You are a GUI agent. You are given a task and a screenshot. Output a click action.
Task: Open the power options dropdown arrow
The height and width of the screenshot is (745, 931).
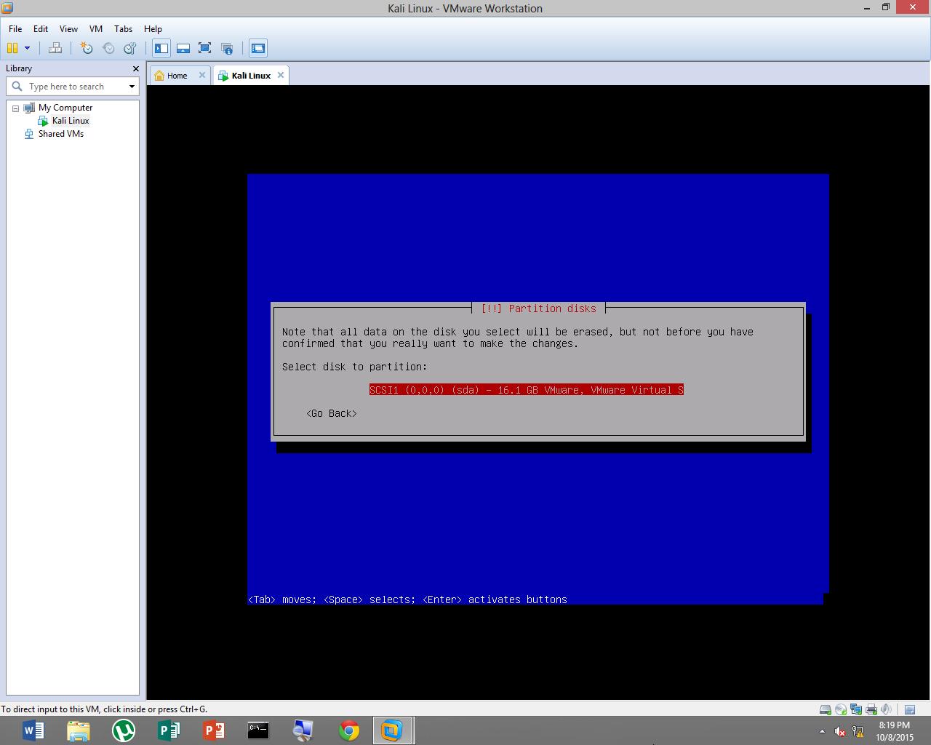(x=28, y=48)
